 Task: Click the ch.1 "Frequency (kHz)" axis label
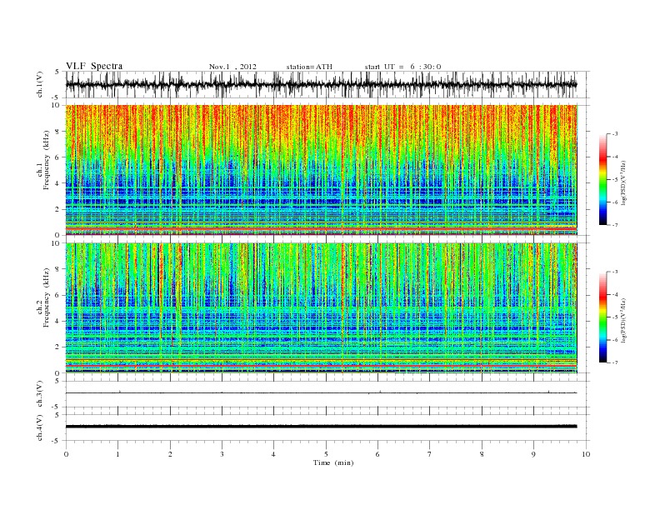46,160
